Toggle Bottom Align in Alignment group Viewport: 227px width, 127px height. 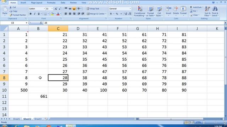coord(74,8)
